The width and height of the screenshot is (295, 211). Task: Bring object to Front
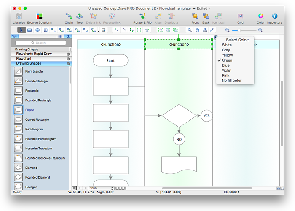195,18
